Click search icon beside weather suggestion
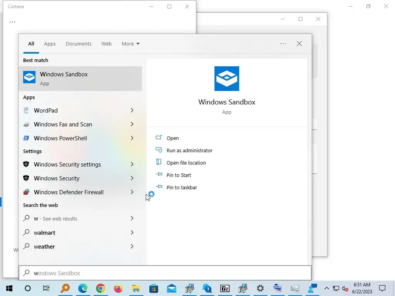Viewport: 395px width, 296px height. click(27, 246)
